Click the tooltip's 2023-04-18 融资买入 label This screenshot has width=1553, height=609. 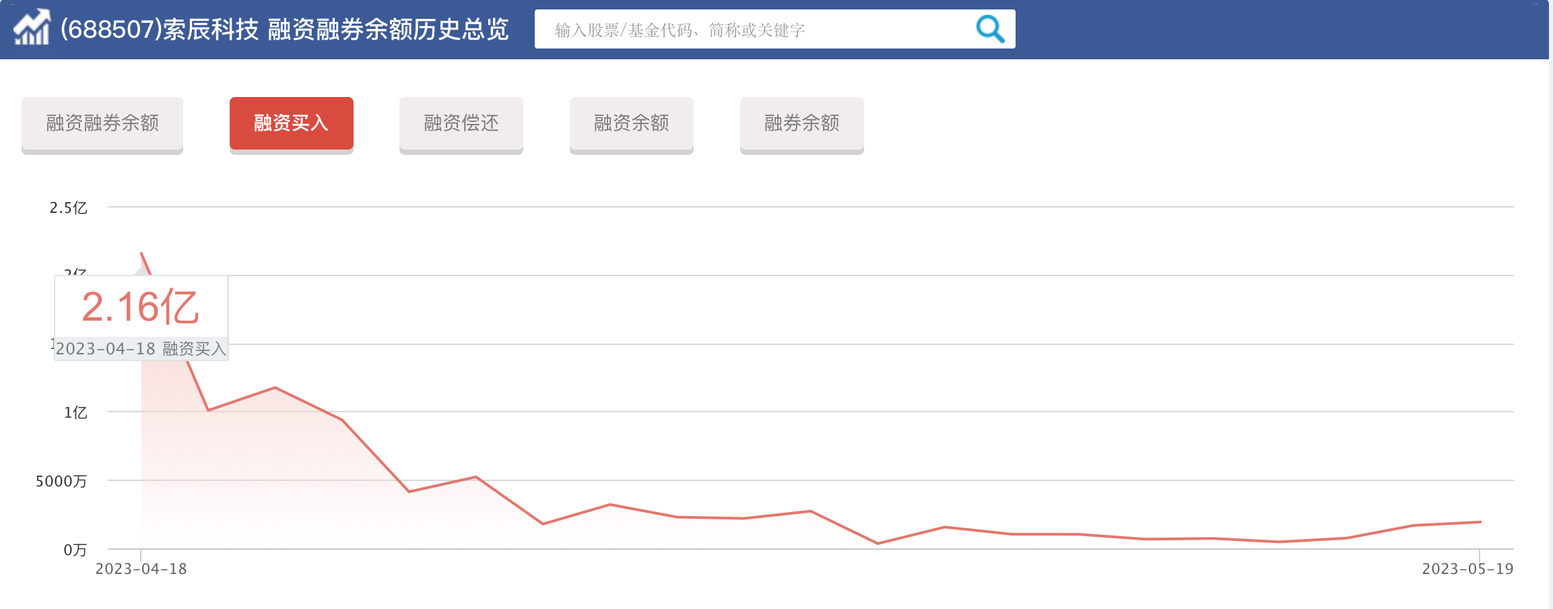click(141, 349)
